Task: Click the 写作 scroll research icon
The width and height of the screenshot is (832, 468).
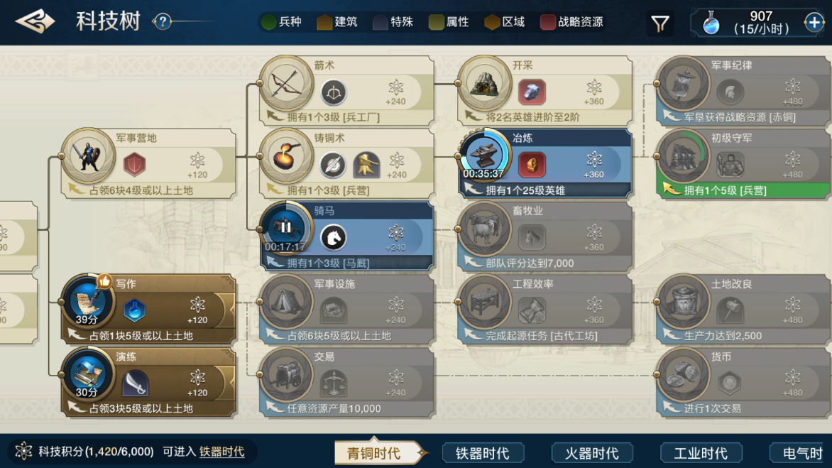Action: (88, 301)
